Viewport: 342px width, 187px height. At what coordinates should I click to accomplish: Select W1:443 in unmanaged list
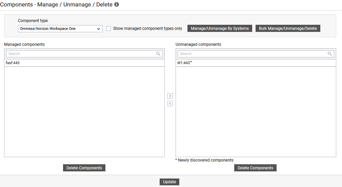point(256,63)
